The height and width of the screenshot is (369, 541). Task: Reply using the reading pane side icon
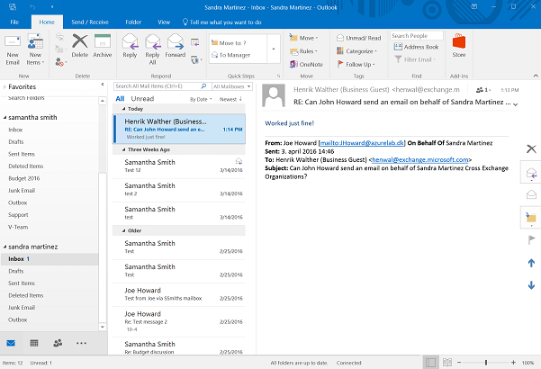(531, 172)
